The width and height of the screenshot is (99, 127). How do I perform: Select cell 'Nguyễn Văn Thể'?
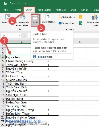click(x=22, y=91)
